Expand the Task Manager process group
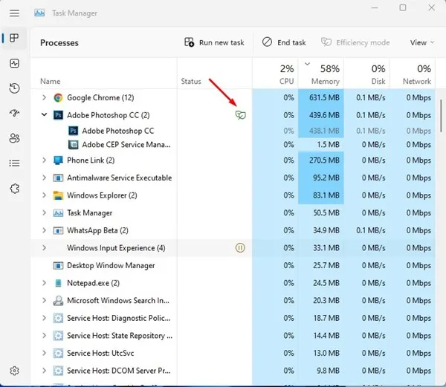This screenshot has height=387, width=446. point(44,212)
